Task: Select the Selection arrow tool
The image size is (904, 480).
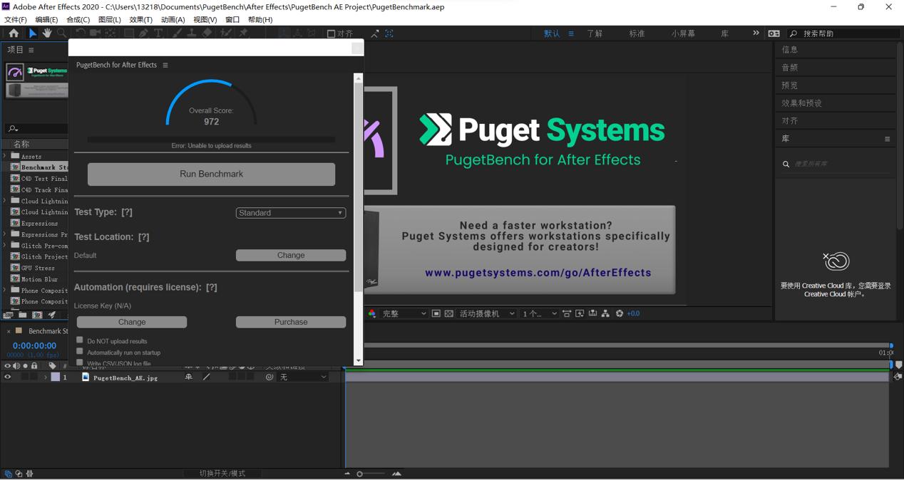Action: point(32,33)
